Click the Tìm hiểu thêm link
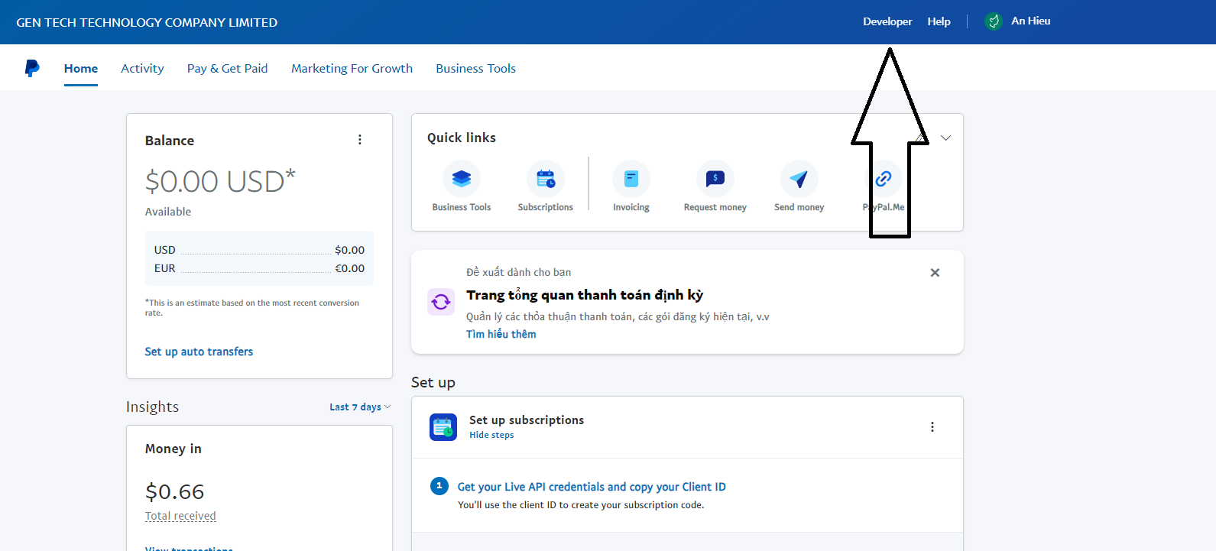 501,334
